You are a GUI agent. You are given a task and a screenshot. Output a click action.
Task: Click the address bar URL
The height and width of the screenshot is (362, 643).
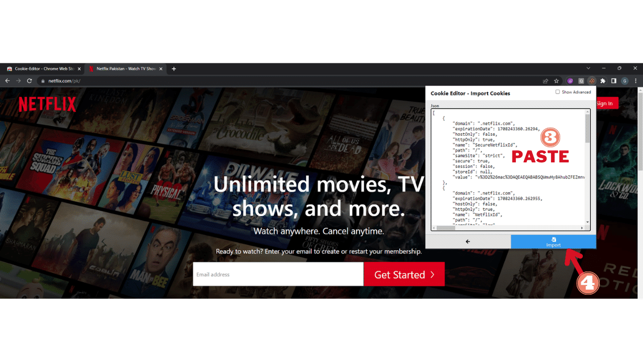point(64,81)
